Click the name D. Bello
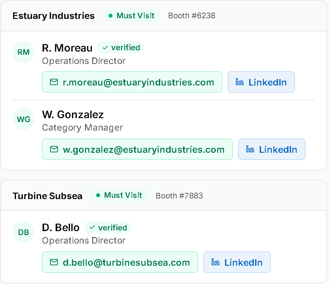Viewport: 329px width, 284px height. (61, 228)
